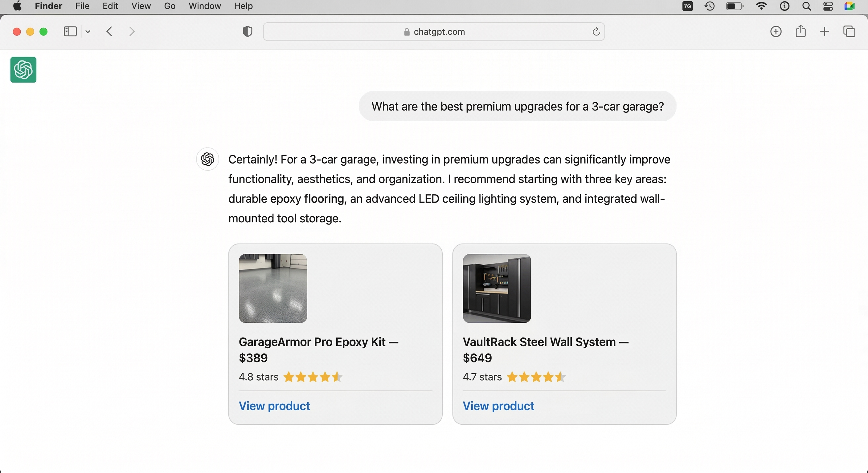The width and height of the screenshot is (868, 473).
Task: Open the share sheet from the toolbar
Action: [801, 31]
